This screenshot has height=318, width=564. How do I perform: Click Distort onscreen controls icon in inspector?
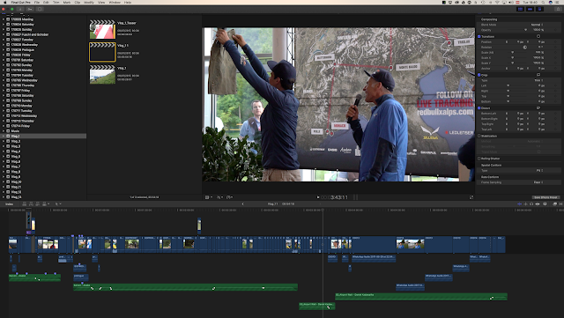pos(538,108)
